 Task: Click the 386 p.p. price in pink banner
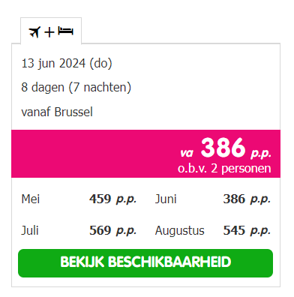click(x=235, y=148)
